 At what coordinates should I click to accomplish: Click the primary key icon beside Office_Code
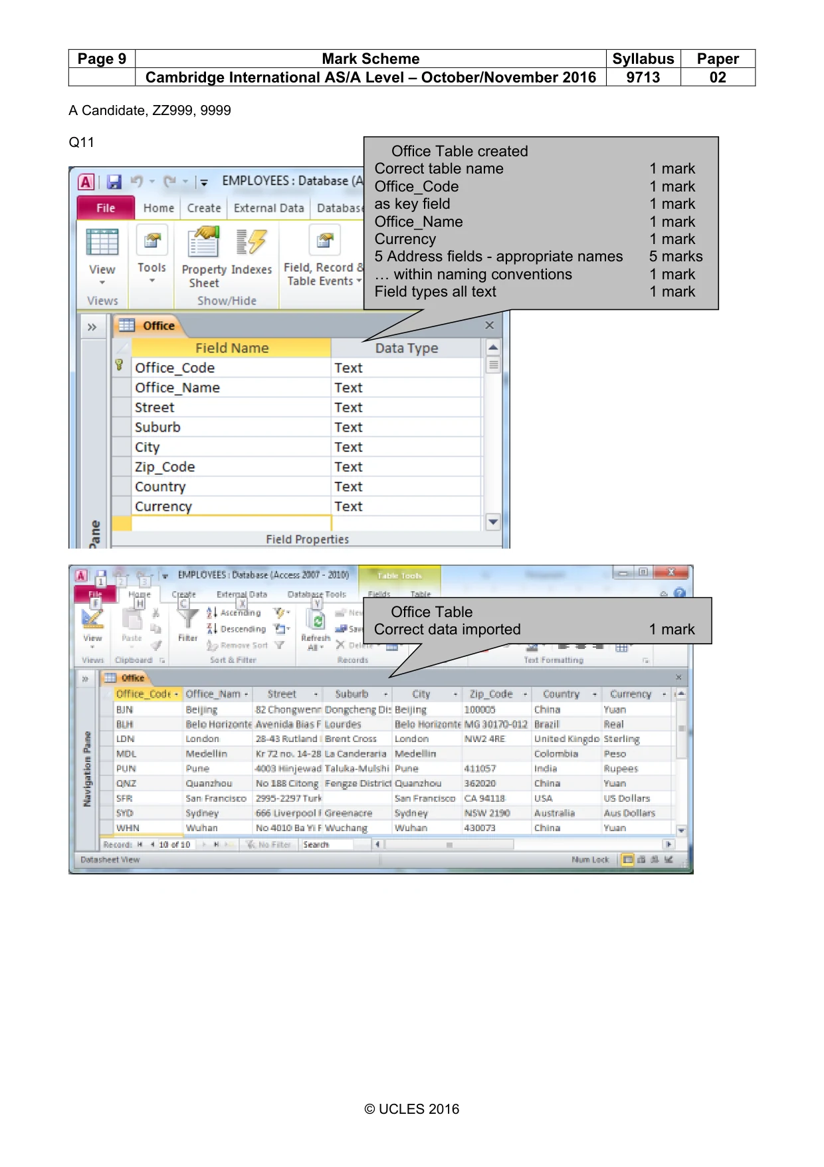click(119, 364)
